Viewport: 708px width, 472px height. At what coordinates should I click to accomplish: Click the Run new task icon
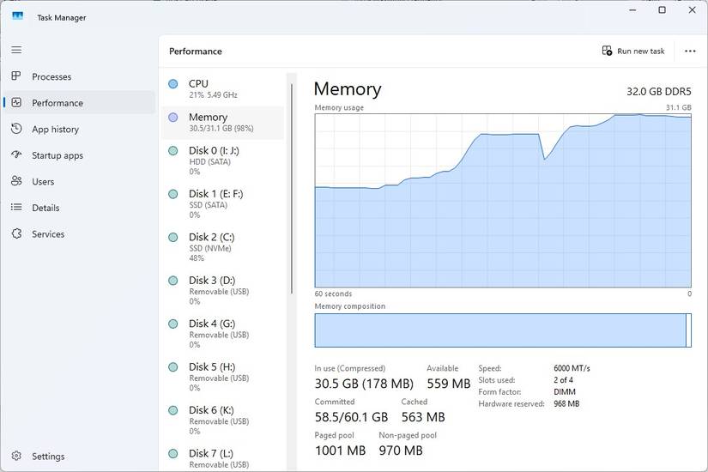pyautogui.click(x=607, y=51)
